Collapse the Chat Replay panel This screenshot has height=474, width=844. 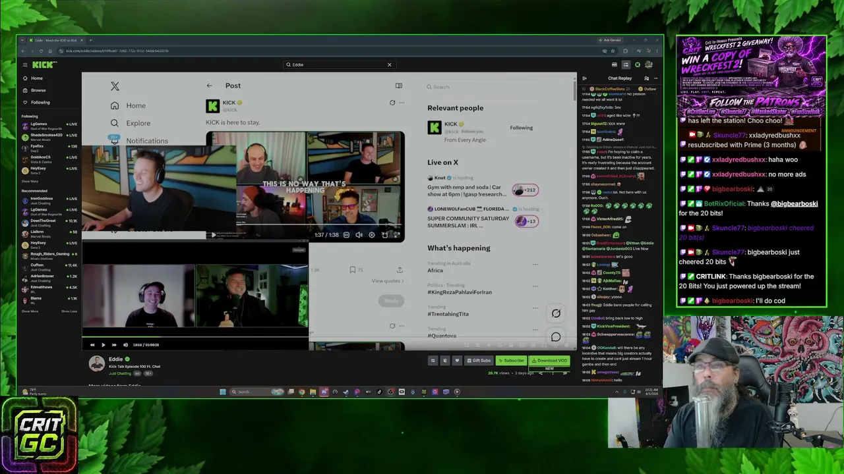click(584, 78)
